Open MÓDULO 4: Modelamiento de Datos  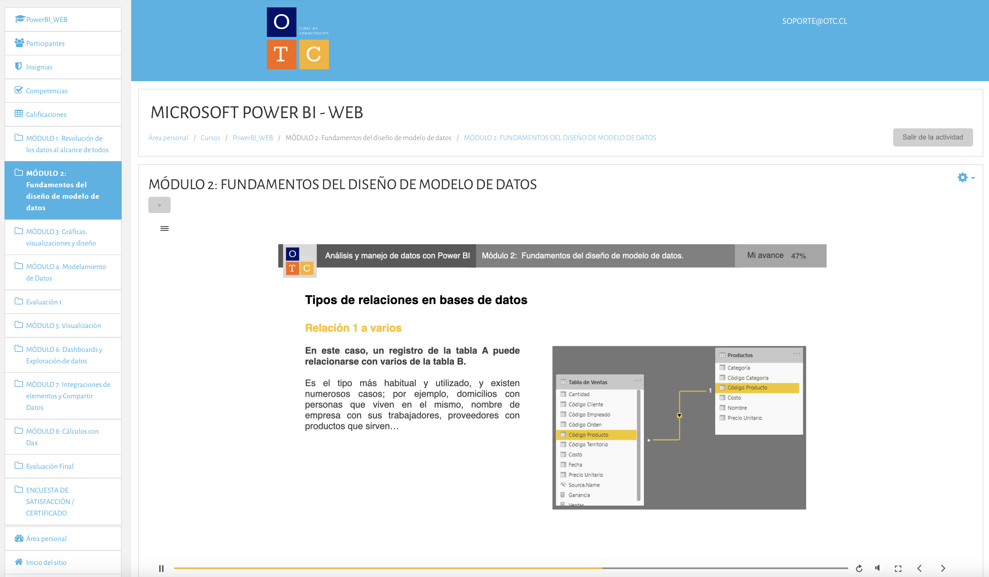(63, 272)
